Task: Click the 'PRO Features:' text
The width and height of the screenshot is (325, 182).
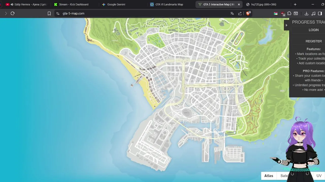Action: point(314,71)
